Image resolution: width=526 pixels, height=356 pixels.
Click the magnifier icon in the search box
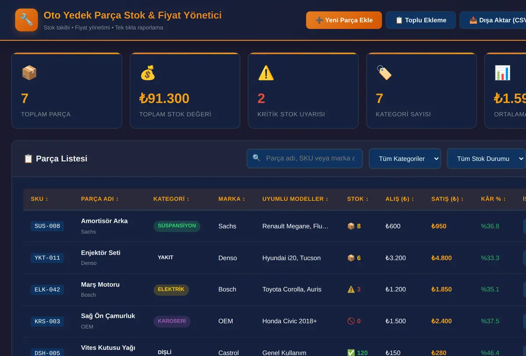coord(256,158)
